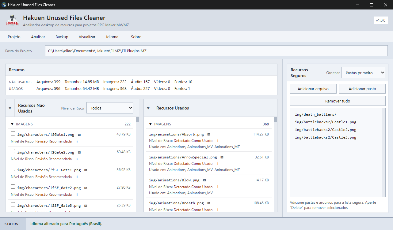Click the img/animations/Absorb.png file name
The height and width of the screenshot is (230, 393).
(x=177, y=134)
